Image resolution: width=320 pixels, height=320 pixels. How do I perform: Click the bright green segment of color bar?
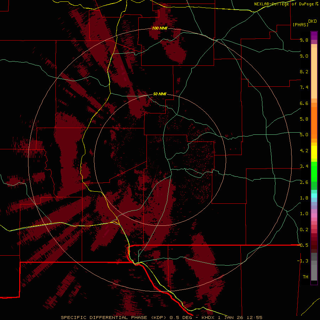[314, 172]
